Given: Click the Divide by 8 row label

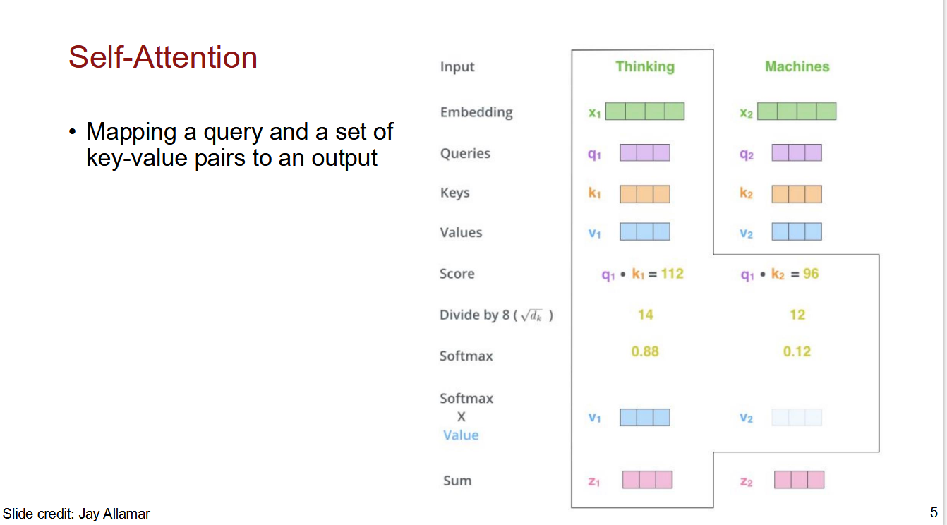Looking at the screenshot, I should click(496, 315).
